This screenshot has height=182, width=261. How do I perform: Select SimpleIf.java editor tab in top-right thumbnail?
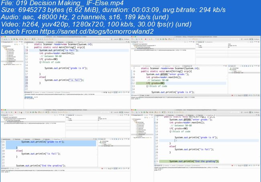click(188, 66)
